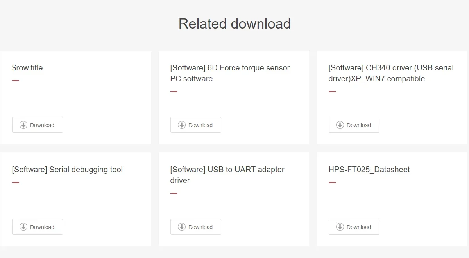Click download arrow icon for 6D Force torque software
469x258 pixels.
(x=182, y=125)
